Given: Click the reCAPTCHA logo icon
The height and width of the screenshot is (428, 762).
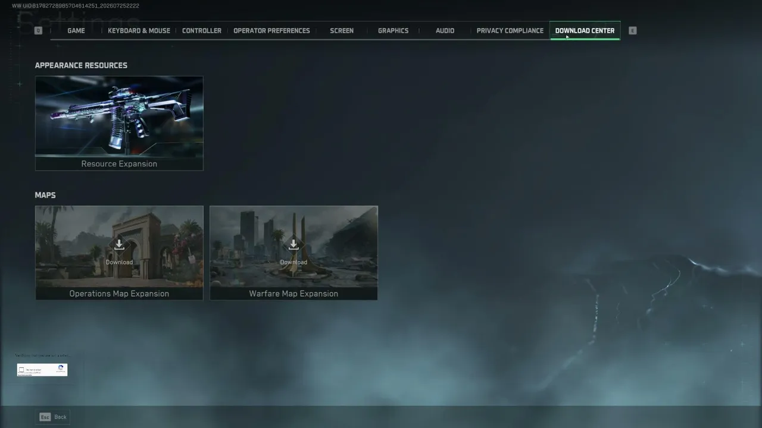Looking at the screenshot, I should coord(61,369).
